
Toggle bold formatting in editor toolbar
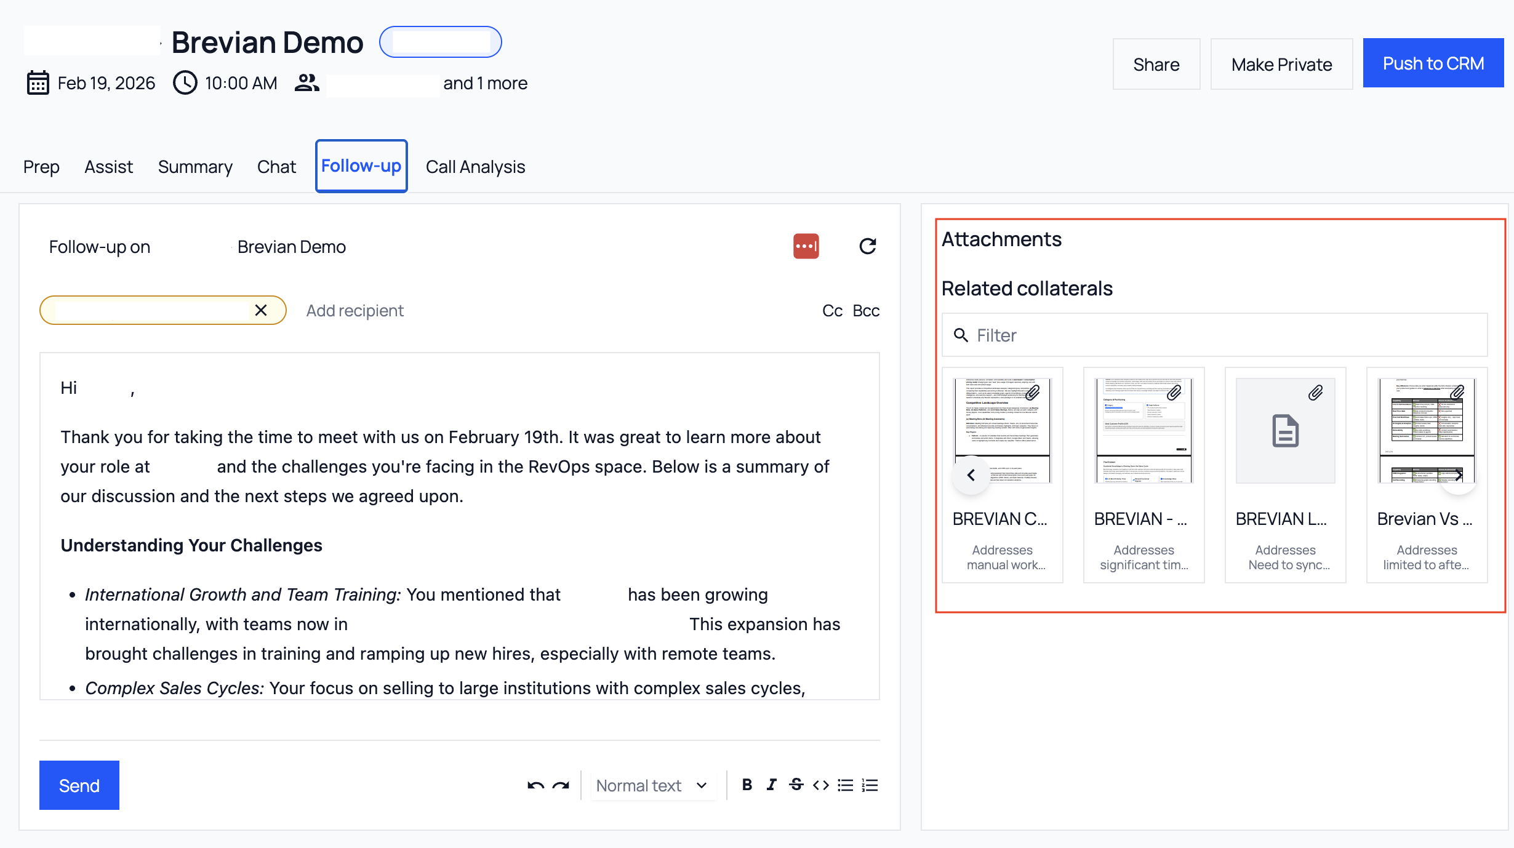(x=747, y=785)
